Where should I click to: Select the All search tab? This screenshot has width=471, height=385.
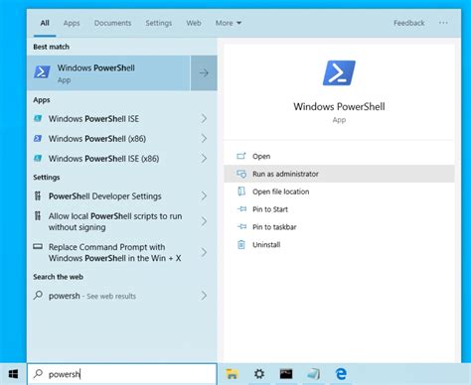coord(45,23)
